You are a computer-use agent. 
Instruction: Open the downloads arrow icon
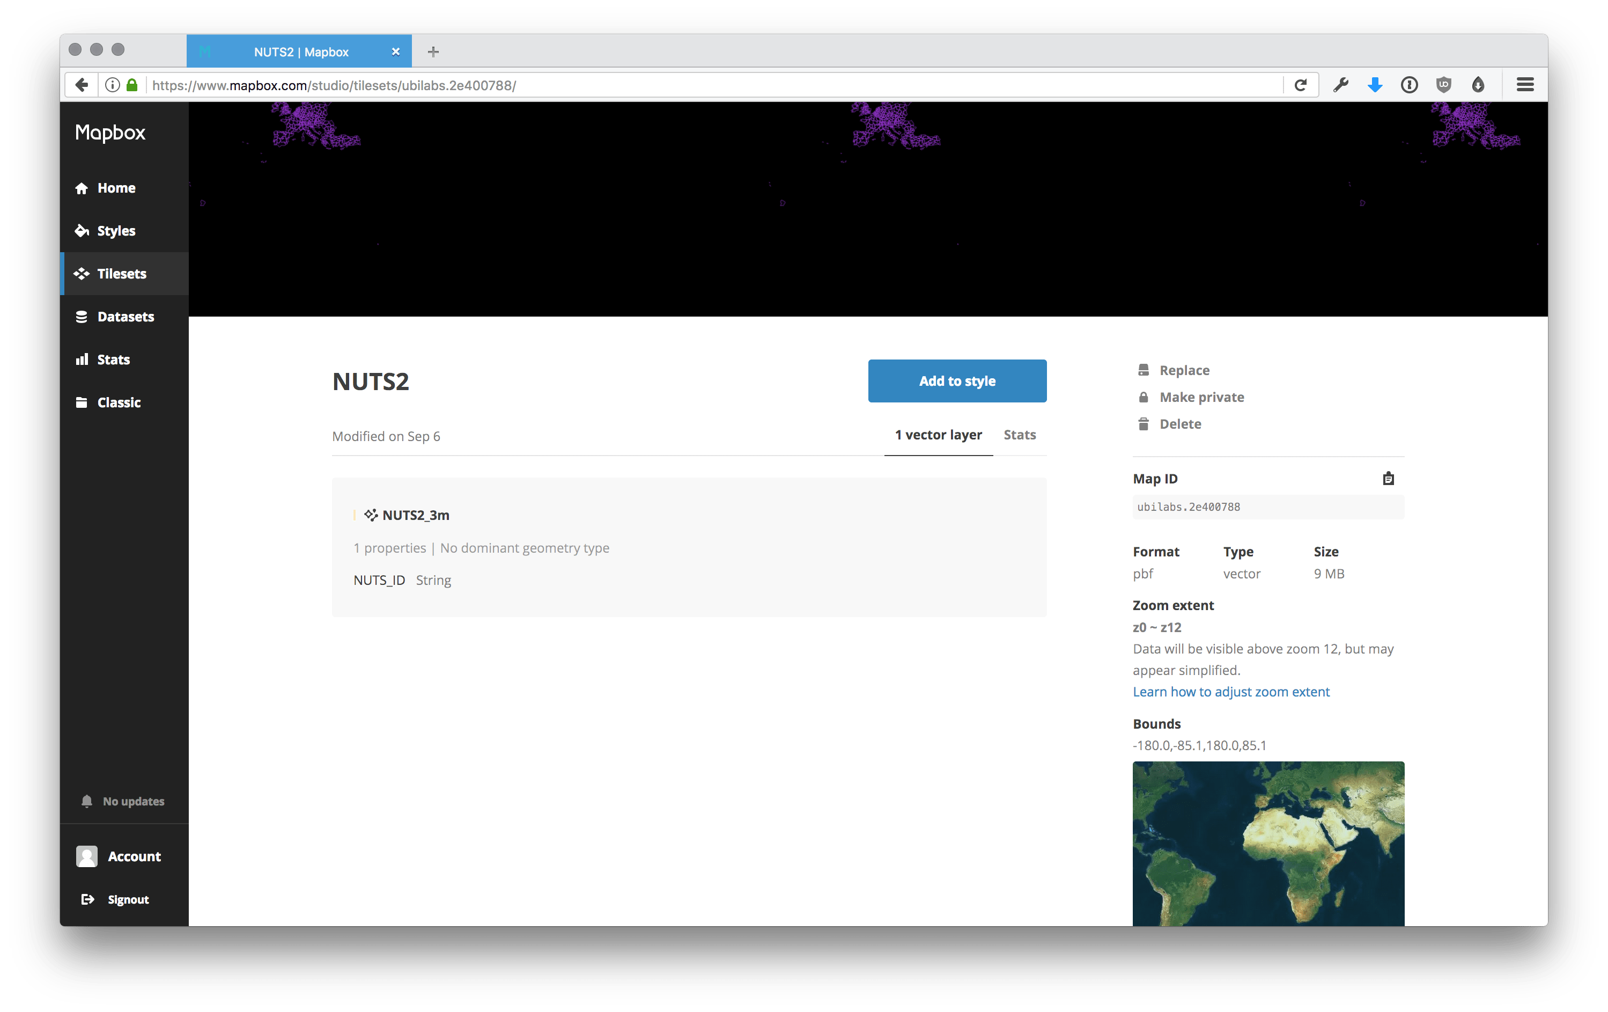(x=1375, y=85)
